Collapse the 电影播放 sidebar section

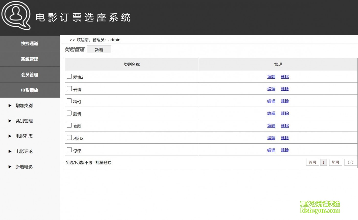(x=30, y=90)
